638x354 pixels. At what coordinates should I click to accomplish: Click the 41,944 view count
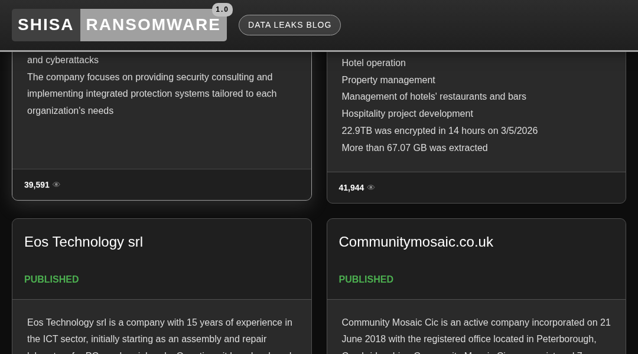pyautogui.click(x=351, y=188)
